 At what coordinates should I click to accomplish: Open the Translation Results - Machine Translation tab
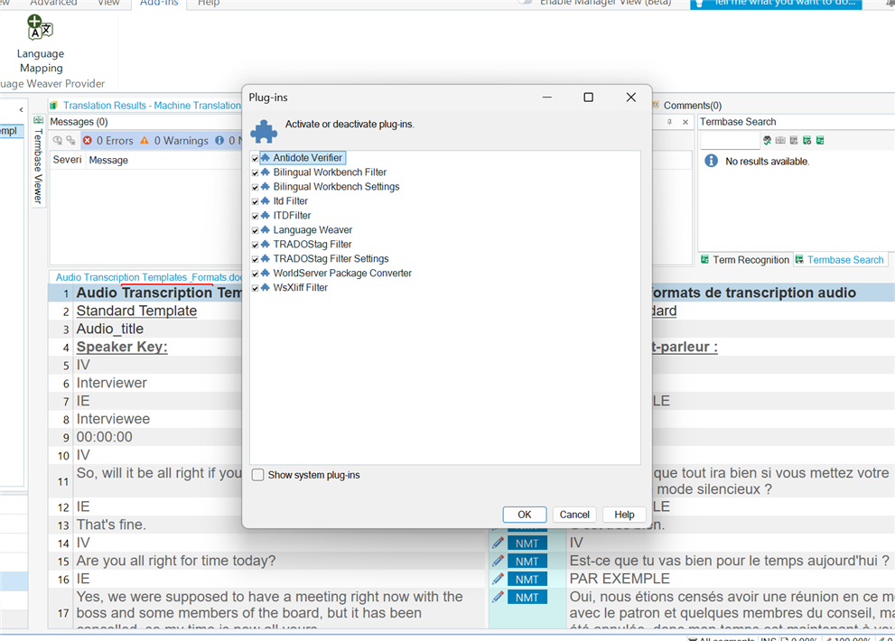146,105
